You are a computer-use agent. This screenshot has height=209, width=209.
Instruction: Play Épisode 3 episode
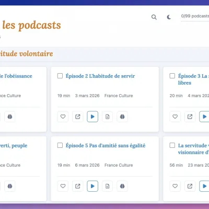tap(204, 117)
